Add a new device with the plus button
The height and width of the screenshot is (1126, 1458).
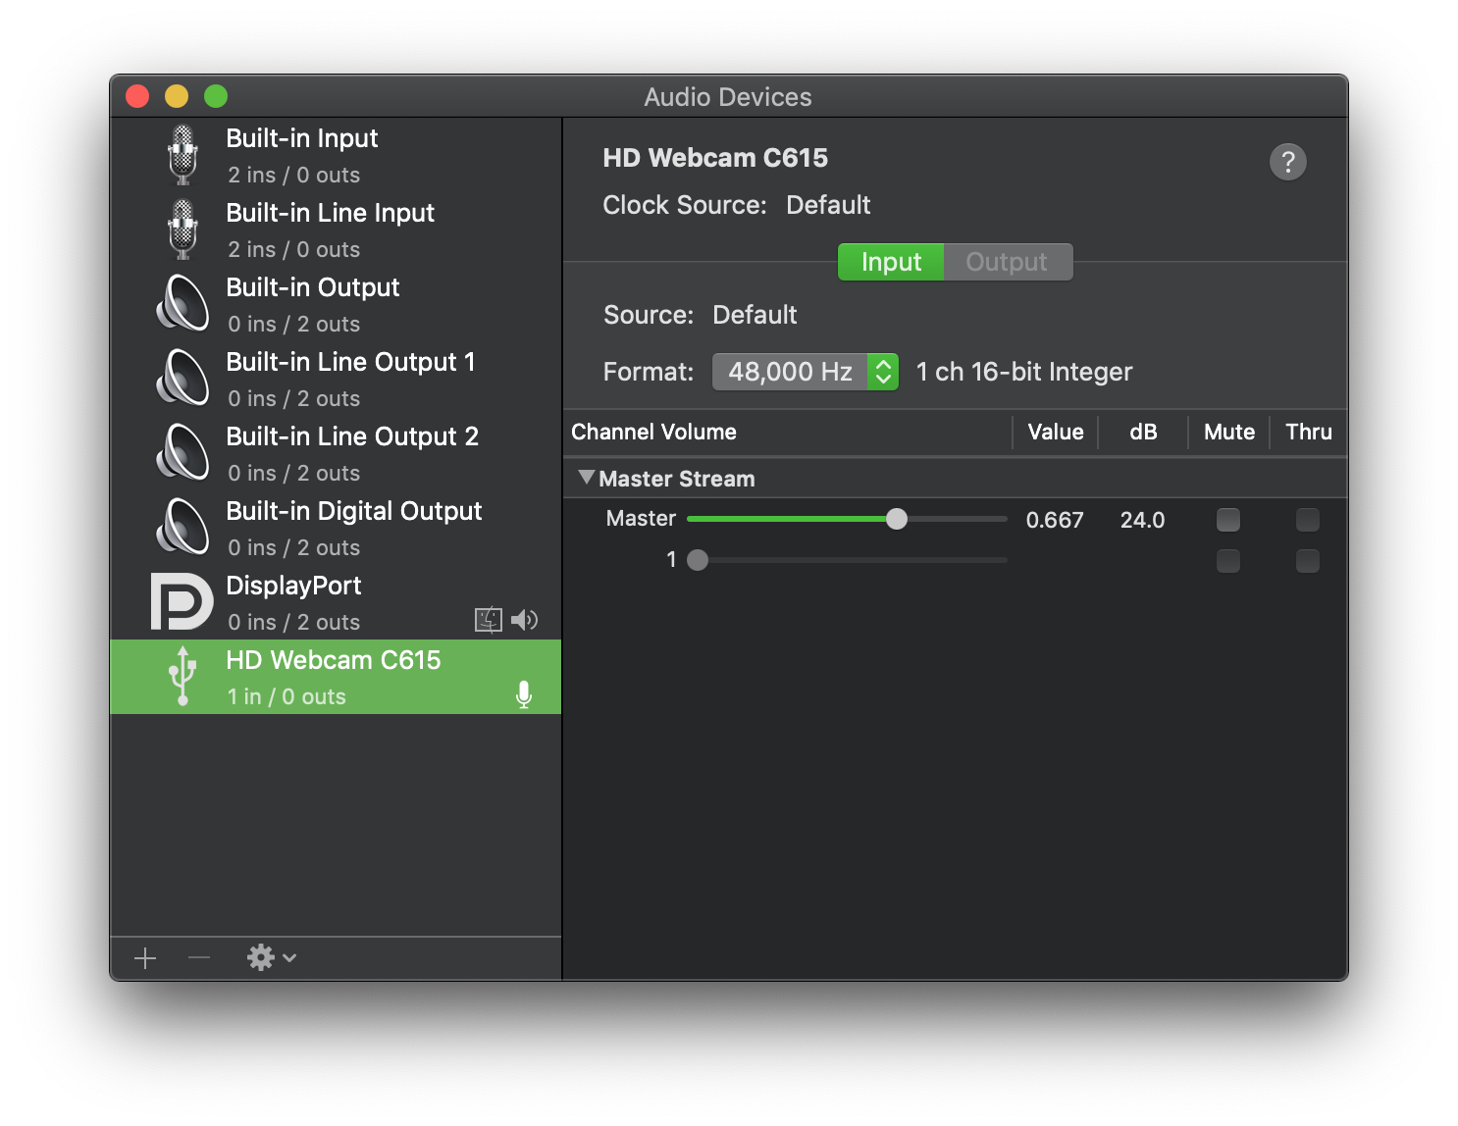(x=145, y=958)
